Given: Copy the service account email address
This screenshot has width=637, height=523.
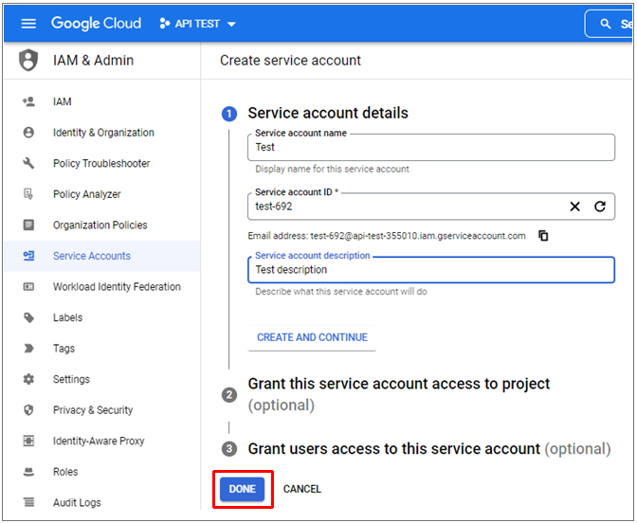Looking at the screenshot, I should click(x=544, y=236).
